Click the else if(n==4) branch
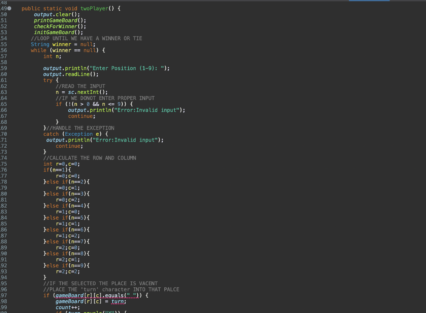 click(x=67, y=205)
